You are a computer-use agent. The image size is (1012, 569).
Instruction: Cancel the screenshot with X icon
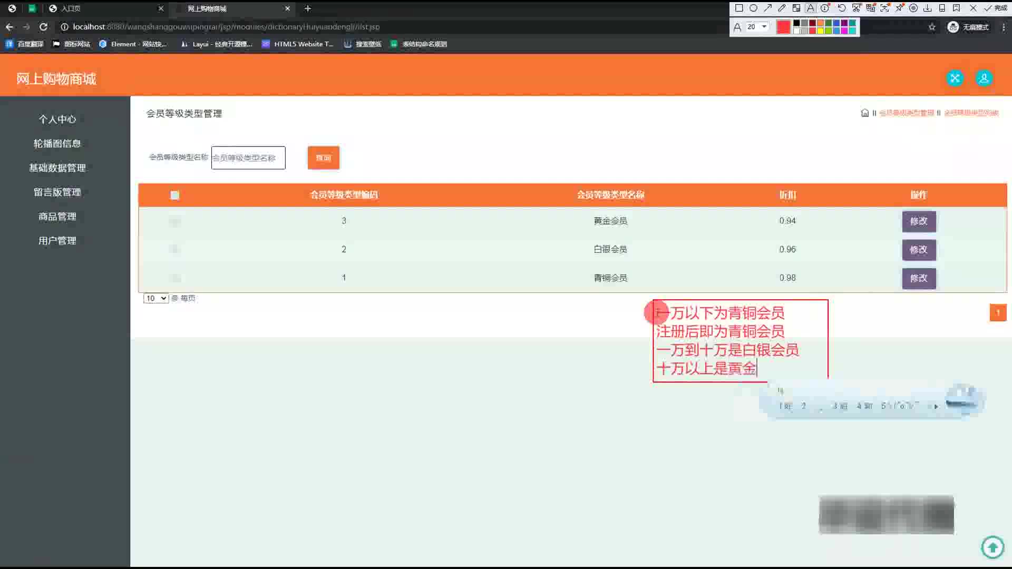(x=974, y=8)
